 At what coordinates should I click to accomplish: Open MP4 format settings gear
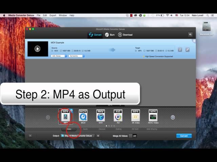click(x=72, y=110)
